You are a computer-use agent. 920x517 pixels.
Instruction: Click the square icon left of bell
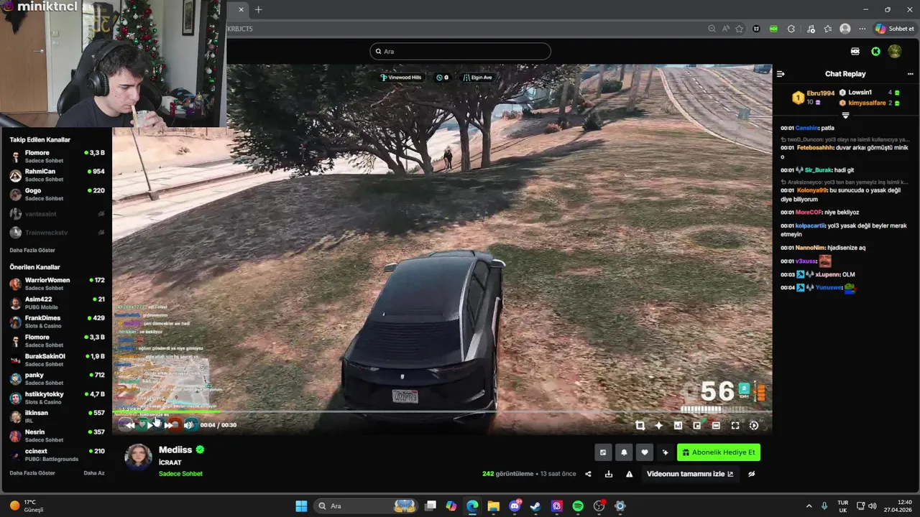point(603,452)
